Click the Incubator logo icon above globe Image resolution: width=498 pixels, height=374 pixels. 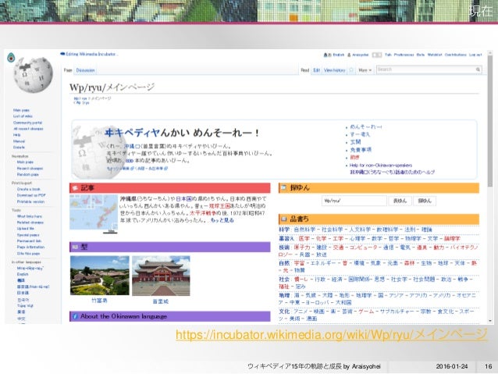(x=11, y=58)
